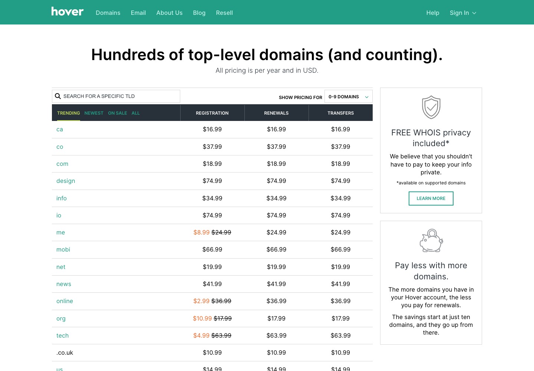Screen dimensions: 534x371
Task: Show All TLDs tab
Action: (x=136, y=113)
